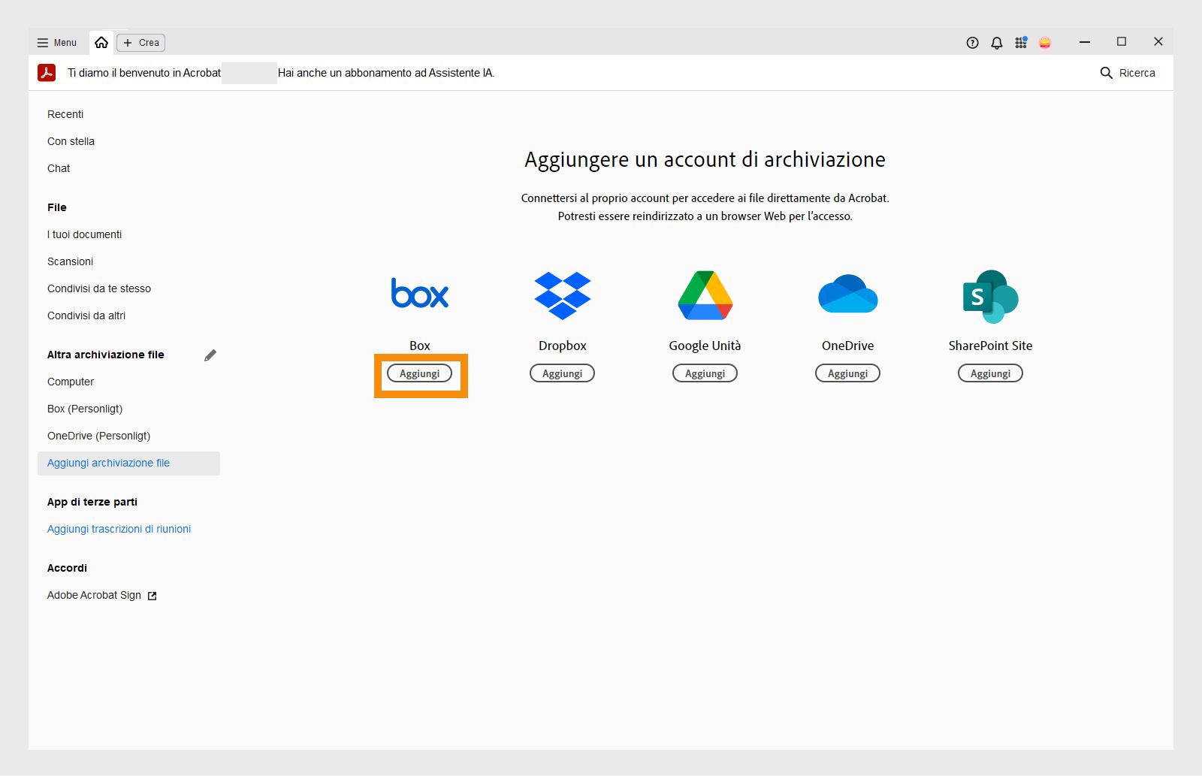The width and height of the screenshot is (1202, 776).
Task: Click the Box logo
Action: tap(420, 294)
